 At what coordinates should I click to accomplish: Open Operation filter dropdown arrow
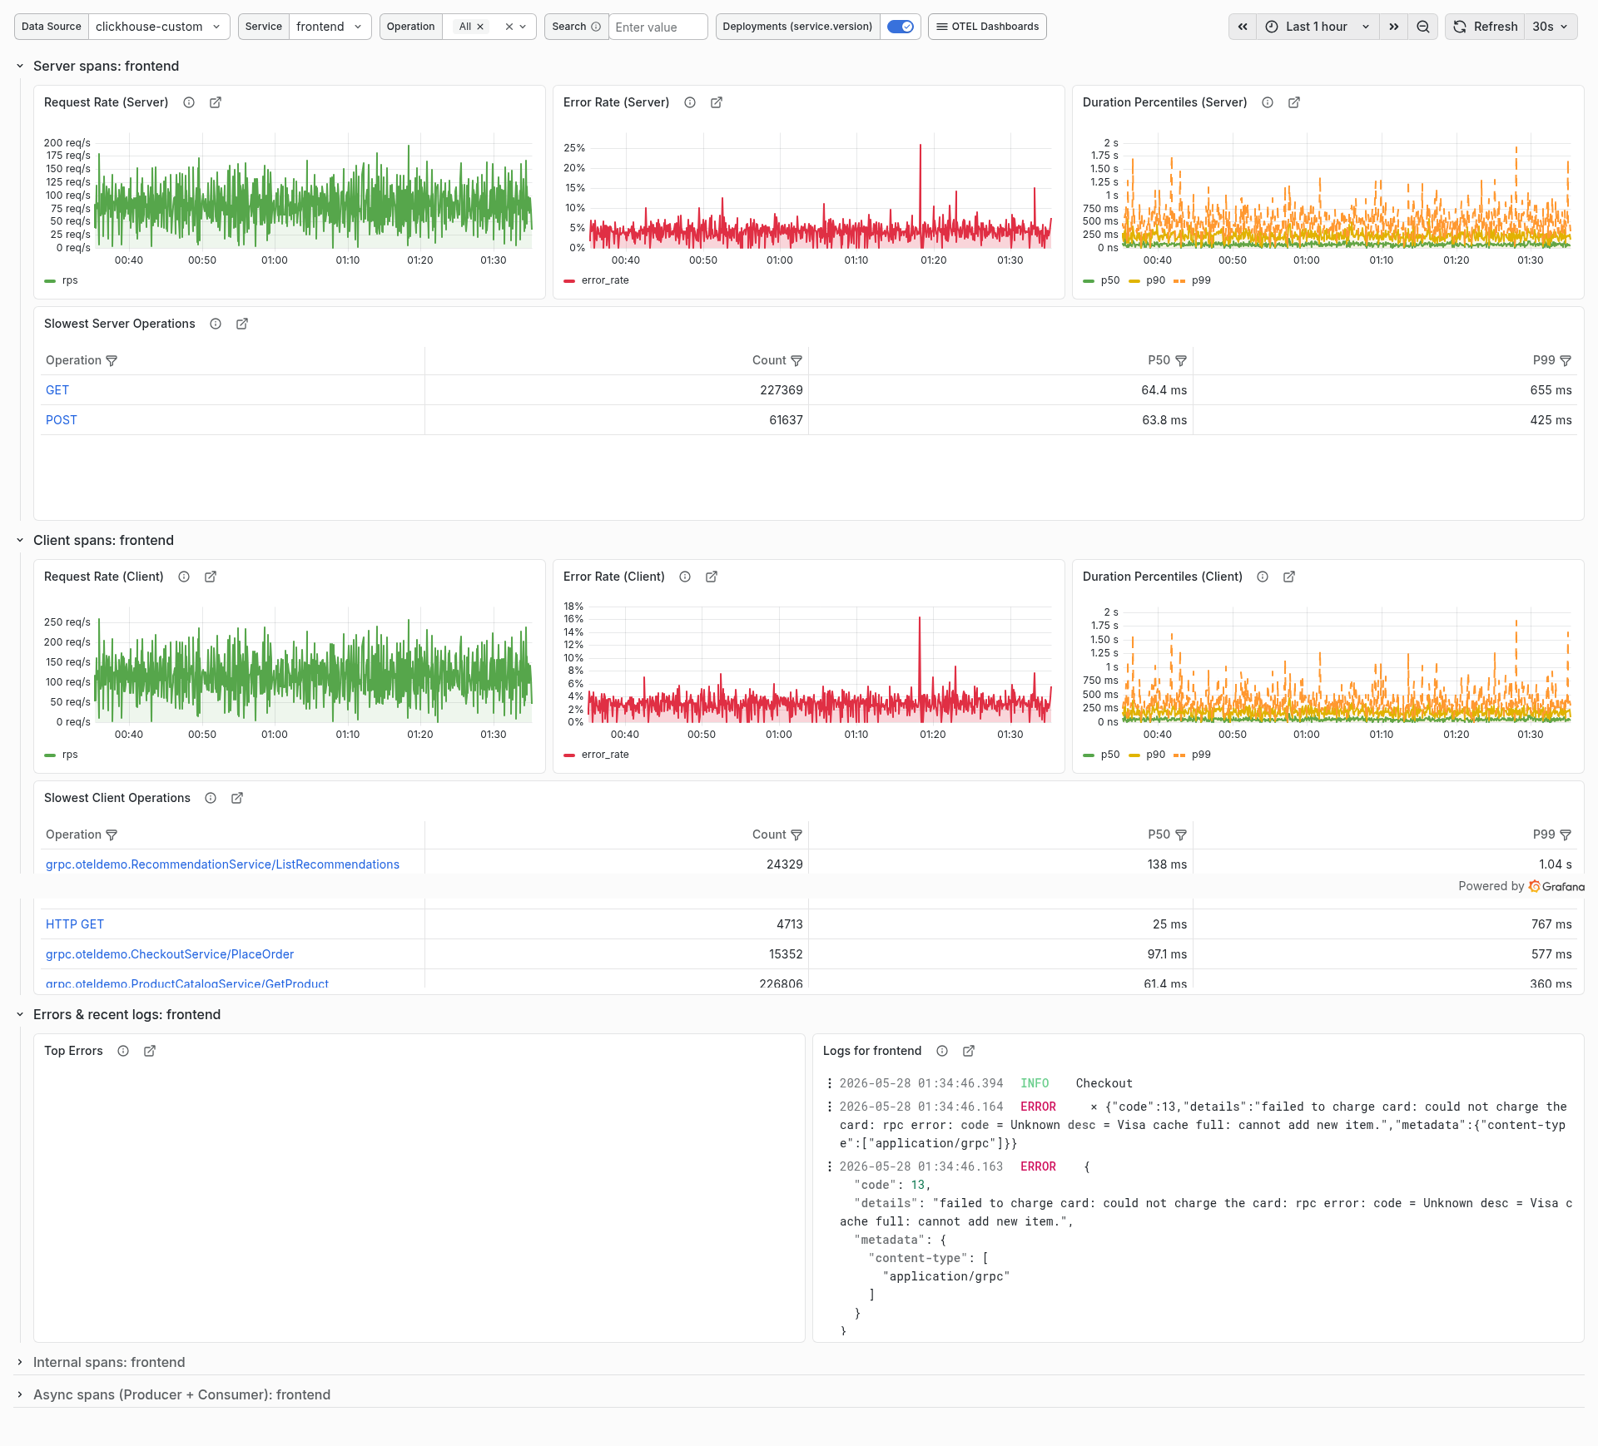523,27
